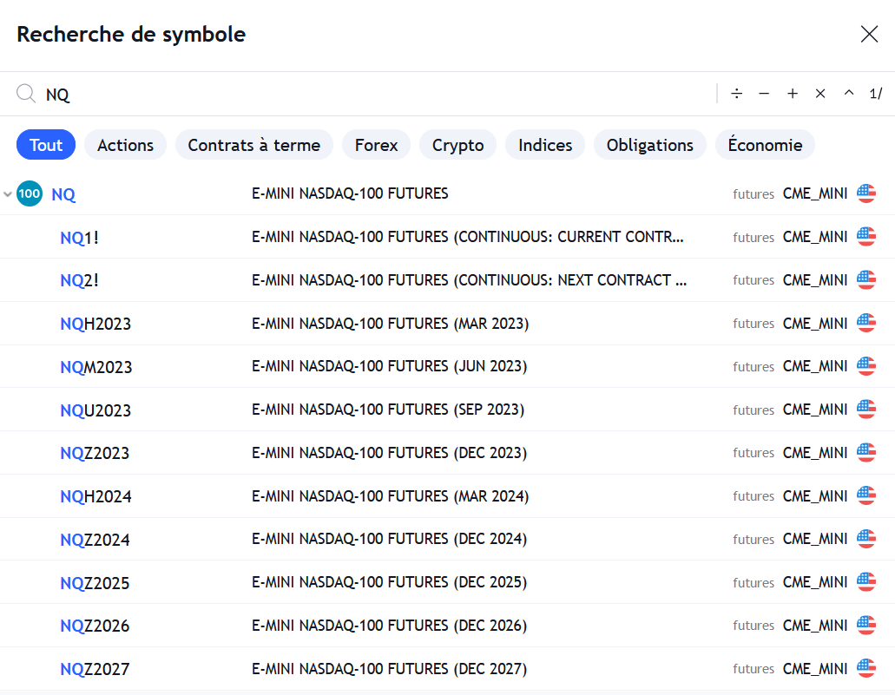Select NQZ2025 symbol
Image resolution: width=895 pixels, height=695 pixels.
pyautogui.click(x=95, y=582)
